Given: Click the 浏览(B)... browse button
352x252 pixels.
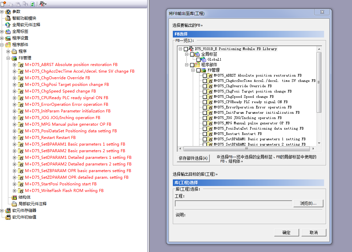Looking at the screenshot, I should point(308,203).
